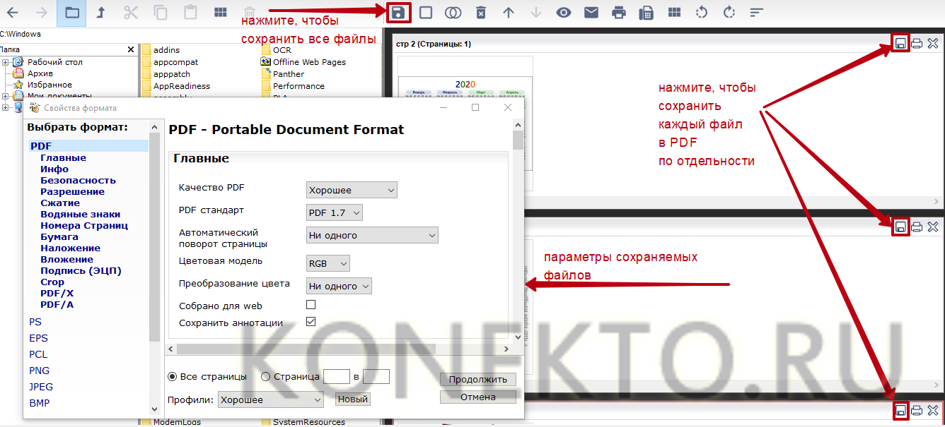
Task: Choose the JPEG format in the list
Action: (x=41, y=387)
